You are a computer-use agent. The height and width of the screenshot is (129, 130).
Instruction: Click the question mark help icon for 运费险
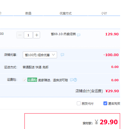point(75,80)
